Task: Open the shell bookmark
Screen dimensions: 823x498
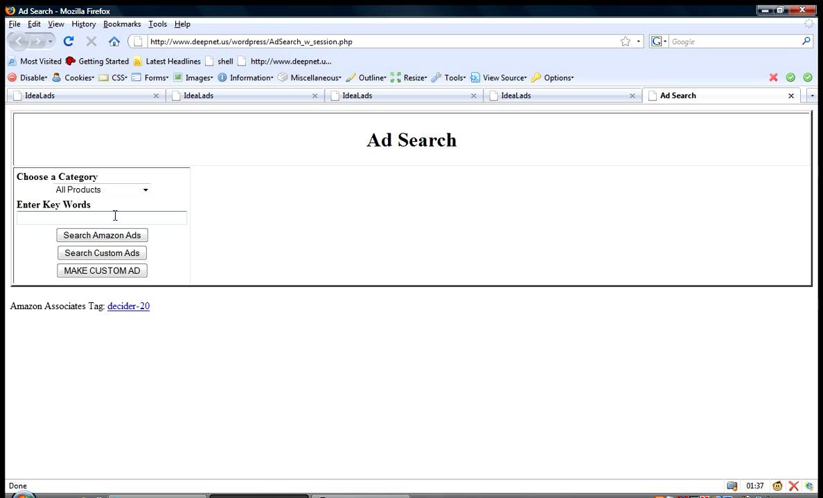Action: pos(220,62)
